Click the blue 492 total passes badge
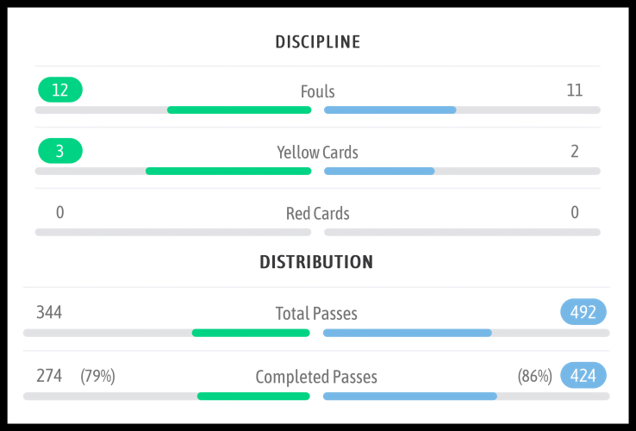The height and width of the screenshot is (431, 636). pyautogui.click(x=583, y=312)
